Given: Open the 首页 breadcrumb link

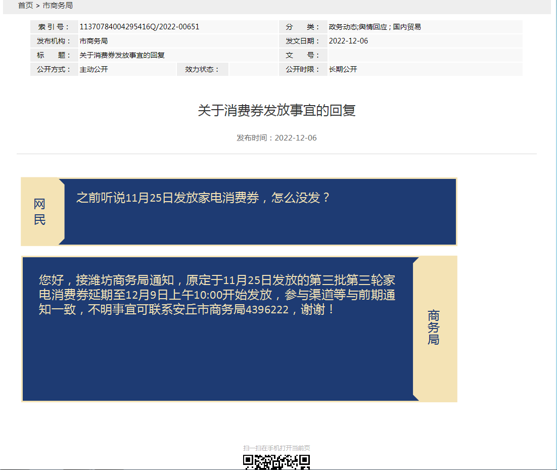Looking at the screenshot, I should pyautogui.click(x=25, y=6).
